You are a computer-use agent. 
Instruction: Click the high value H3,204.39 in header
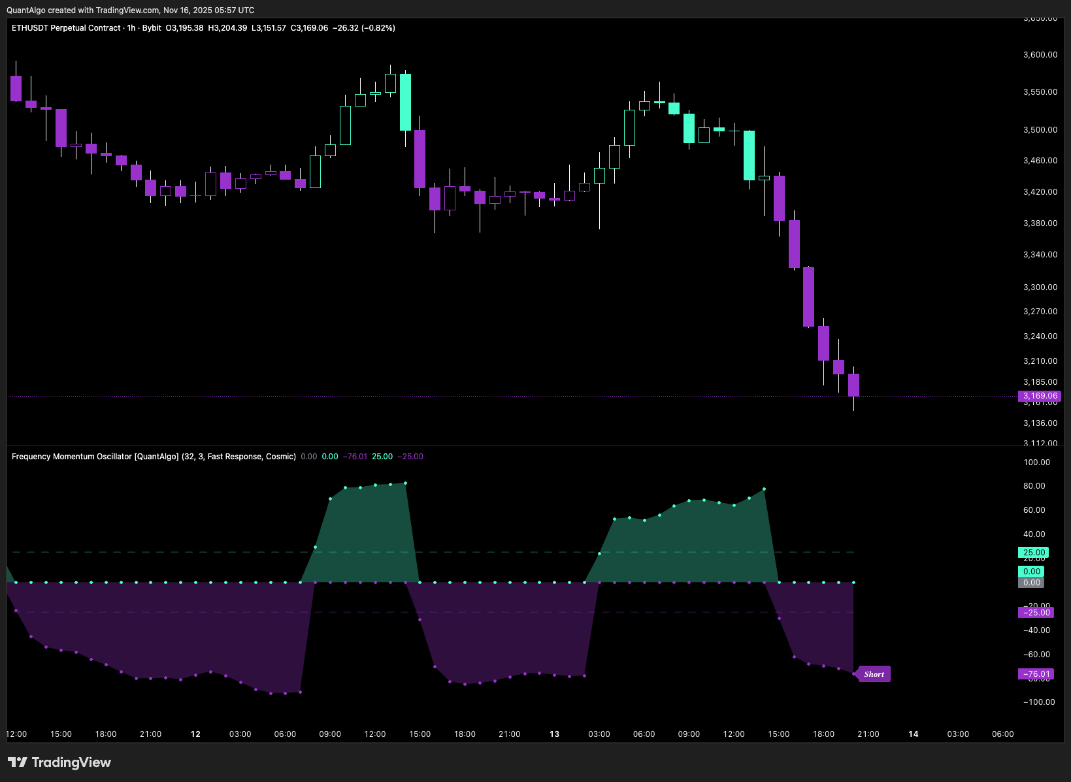(227, 28)
